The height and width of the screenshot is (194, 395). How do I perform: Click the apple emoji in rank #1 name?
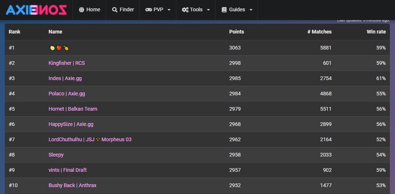59,48
